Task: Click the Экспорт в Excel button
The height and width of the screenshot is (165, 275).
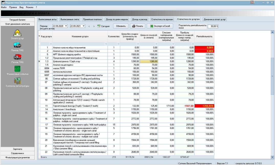Action: pyautogui.click(x=160, y=26)
